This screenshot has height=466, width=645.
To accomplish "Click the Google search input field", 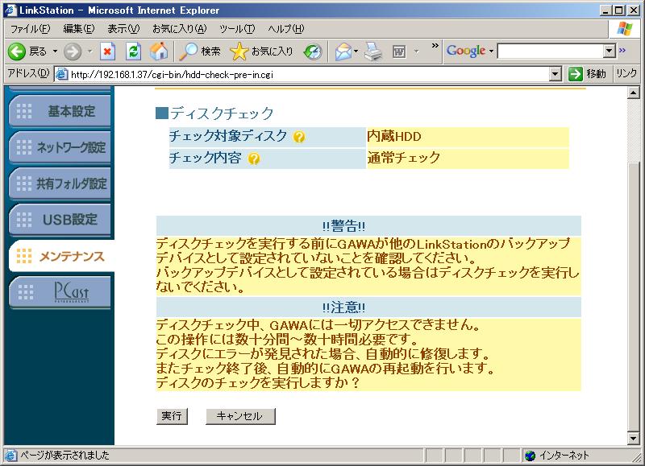I will pyautogui.click(x=551, y=51).
